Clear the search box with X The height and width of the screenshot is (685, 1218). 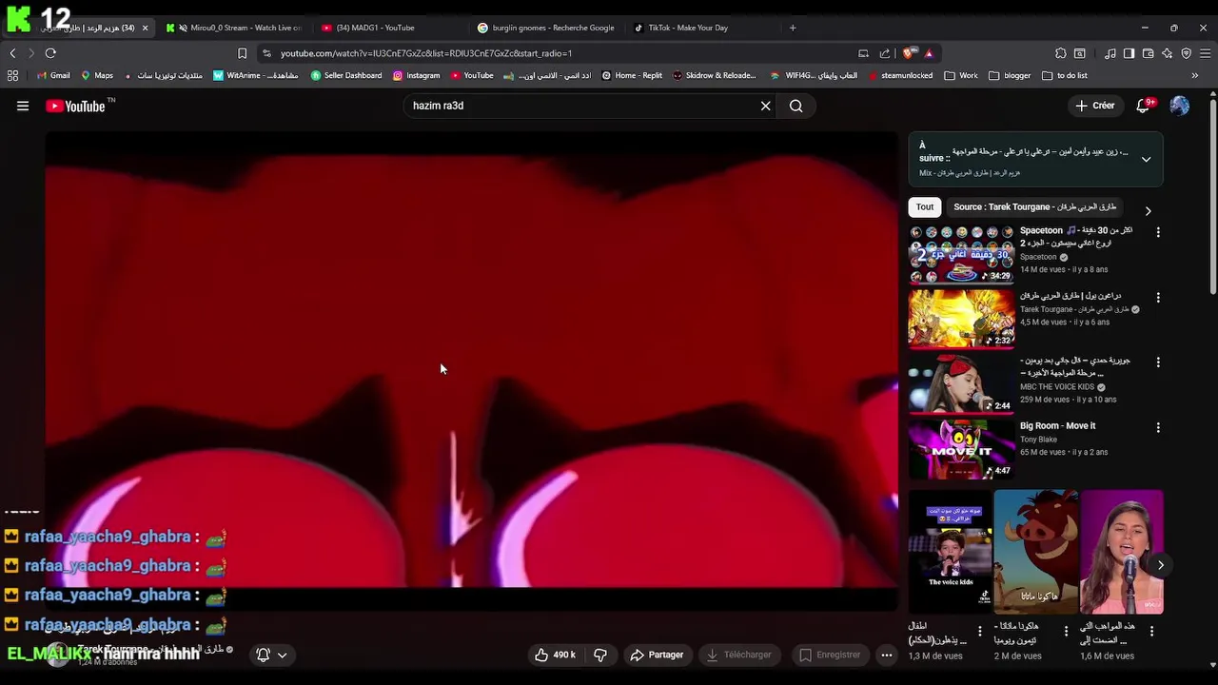coord(765,106)
